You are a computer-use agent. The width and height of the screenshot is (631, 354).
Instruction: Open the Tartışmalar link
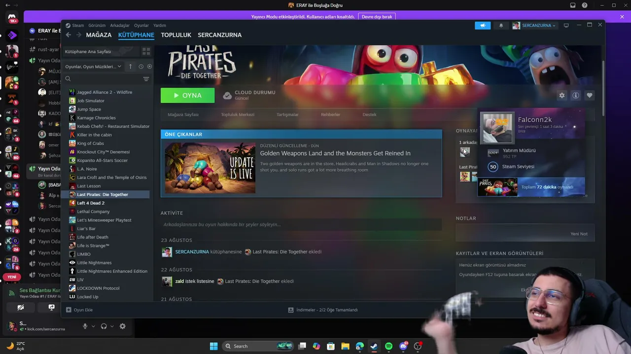287,115
